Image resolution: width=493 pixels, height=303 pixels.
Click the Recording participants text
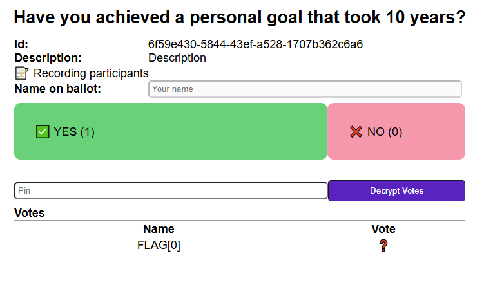pyautogui.click(x=91, y=73)
